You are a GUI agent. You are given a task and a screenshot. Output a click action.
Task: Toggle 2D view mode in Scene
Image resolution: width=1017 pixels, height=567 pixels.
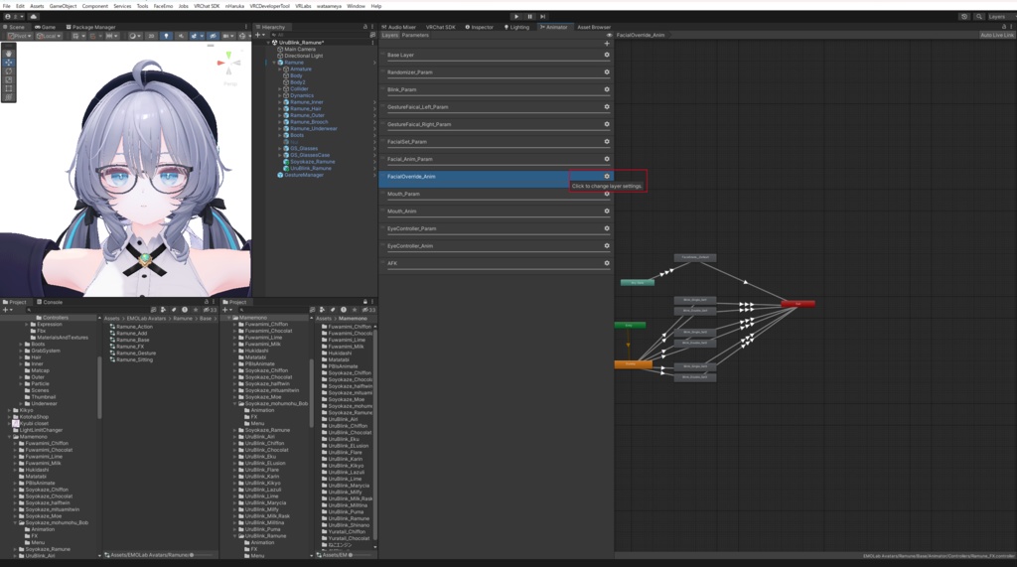click(151, 36)
